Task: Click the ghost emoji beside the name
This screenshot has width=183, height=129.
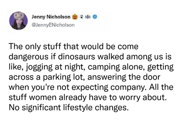Action: pos(82,17)
